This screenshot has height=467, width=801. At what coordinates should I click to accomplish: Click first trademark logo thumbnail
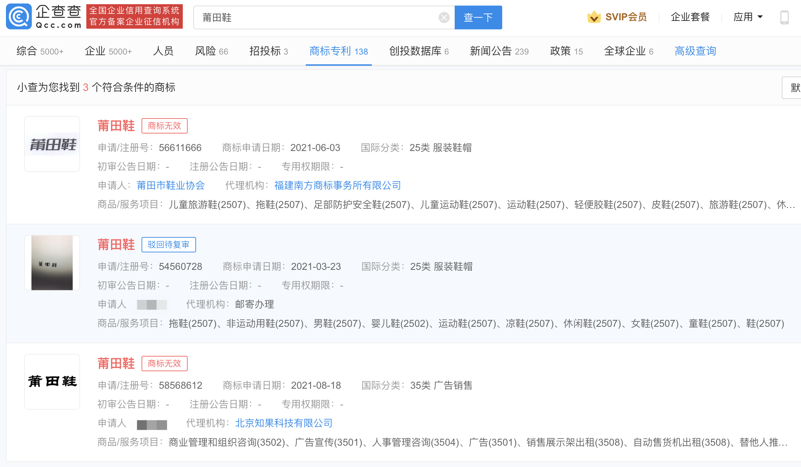click(x=52, y=144)
